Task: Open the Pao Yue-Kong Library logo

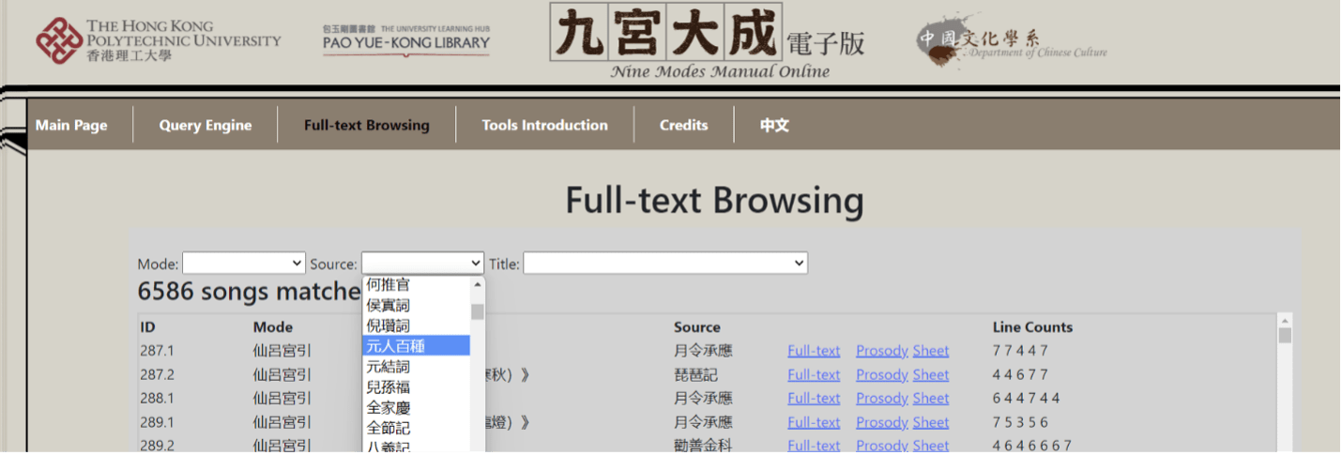Action: tap(406, 40)
